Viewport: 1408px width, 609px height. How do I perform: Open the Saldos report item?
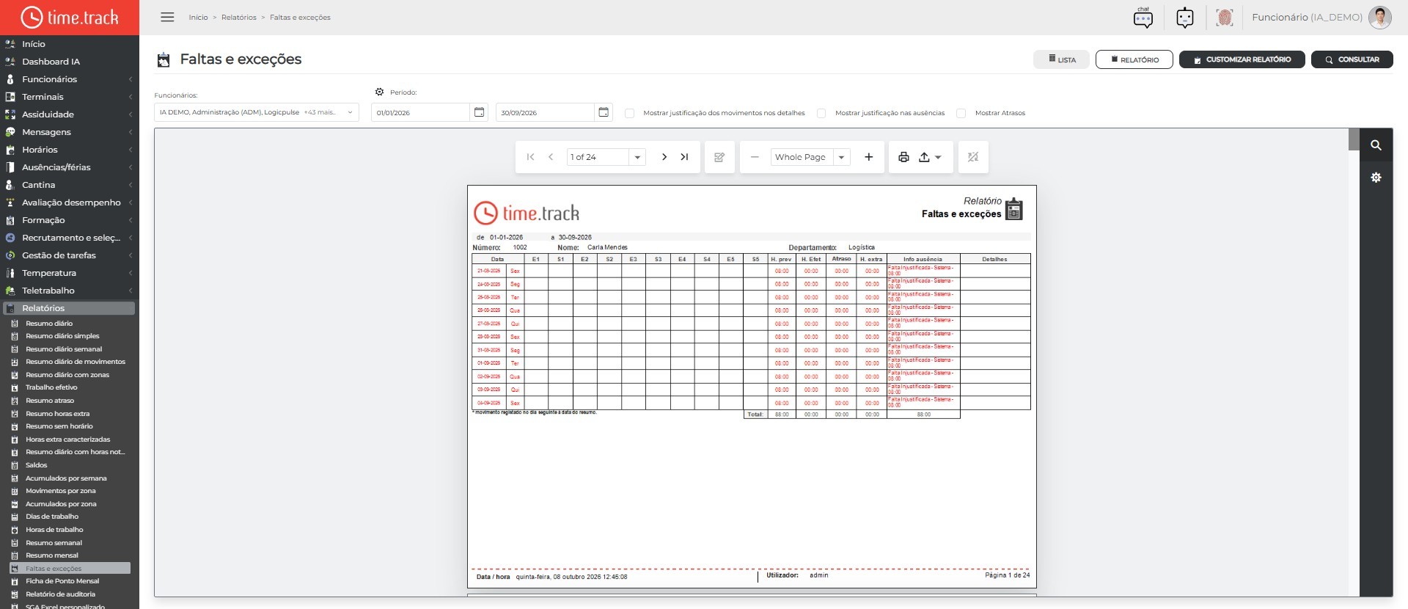37,465
